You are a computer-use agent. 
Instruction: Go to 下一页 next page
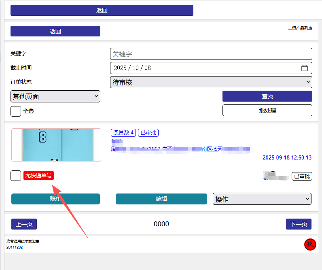299,224
